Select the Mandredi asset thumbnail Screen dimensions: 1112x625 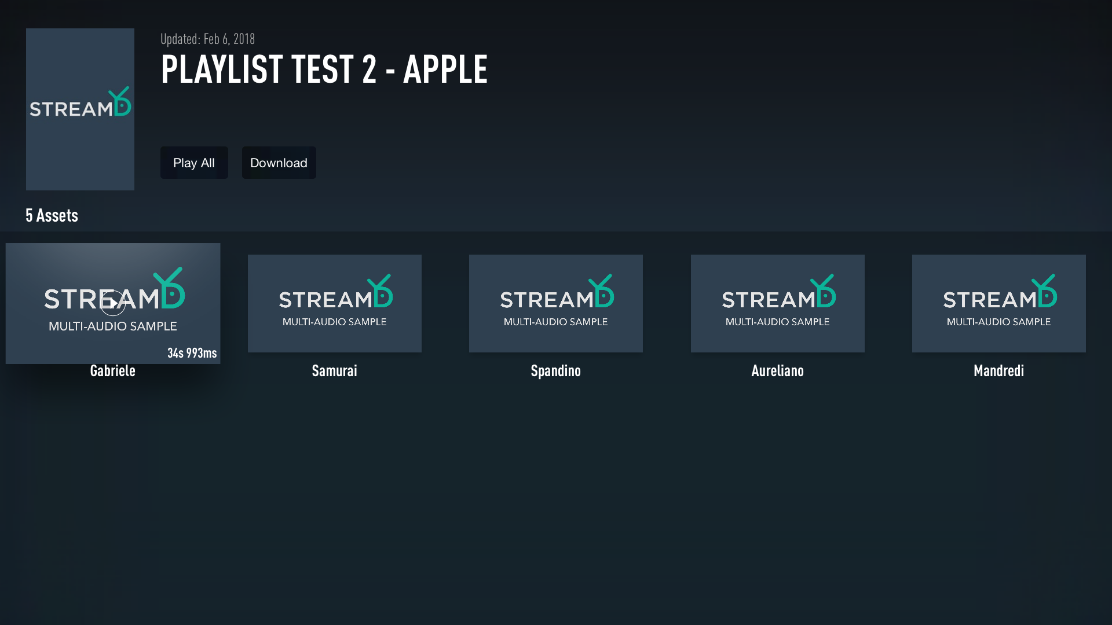point(999,303)
